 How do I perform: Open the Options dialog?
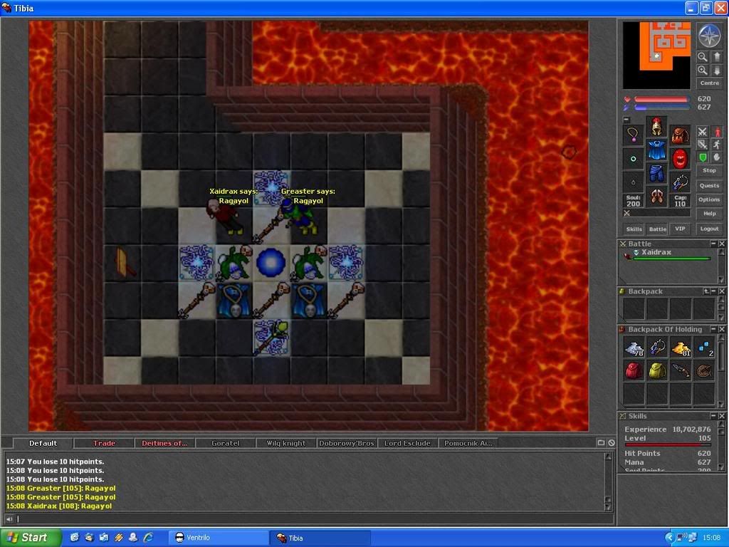[x=710, y=199]
